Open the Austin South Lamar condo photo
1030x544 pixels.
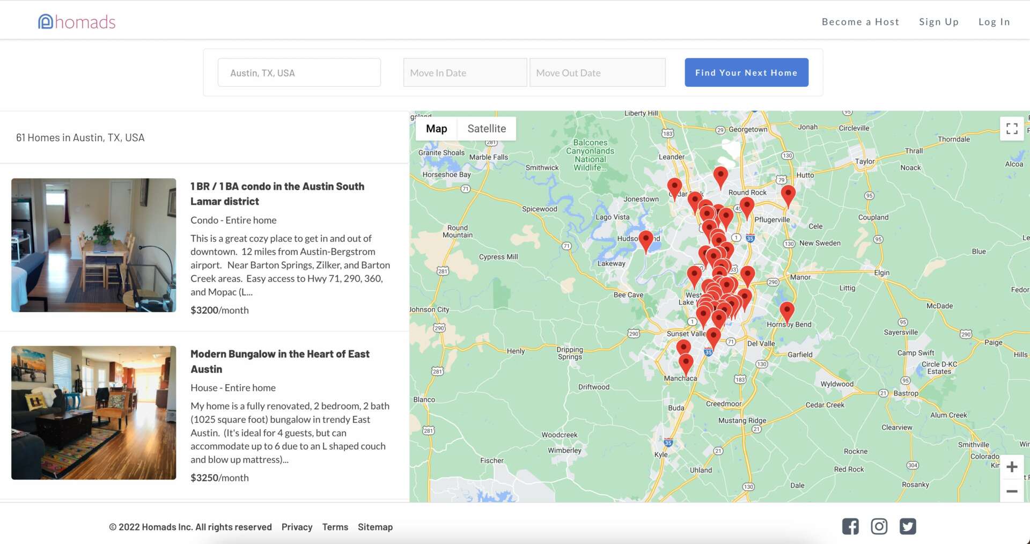94,245
